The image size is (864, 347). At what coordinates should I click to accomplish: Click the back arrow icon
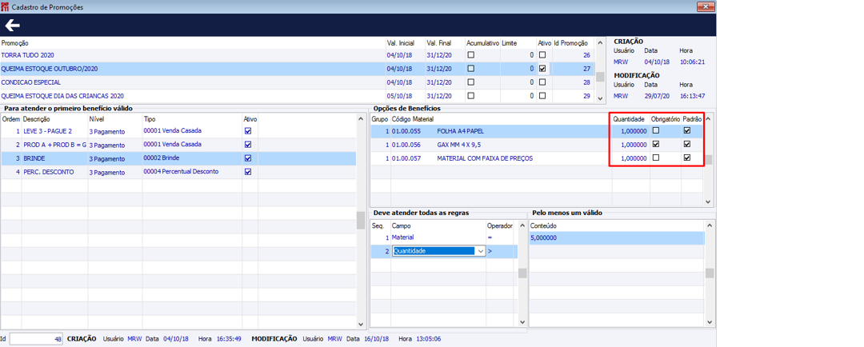click(12, 26)
